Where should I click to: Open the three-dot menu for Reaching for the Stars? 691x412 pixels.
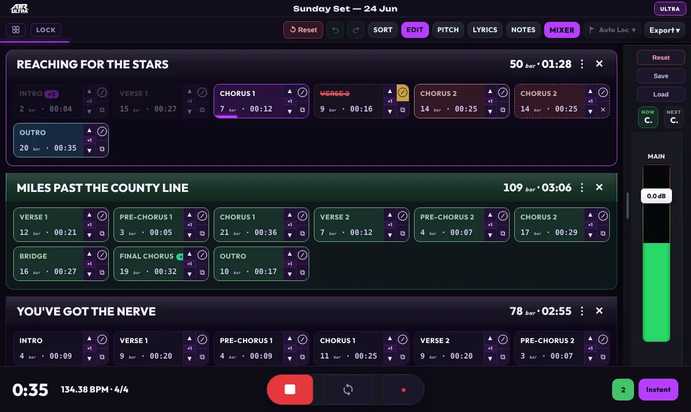582,64
